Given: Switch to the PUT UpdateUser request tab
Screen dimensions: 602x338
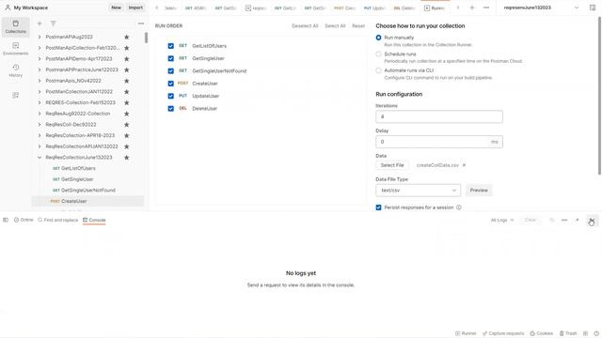Looking at the screenshot, I should (x=374, y=8).
